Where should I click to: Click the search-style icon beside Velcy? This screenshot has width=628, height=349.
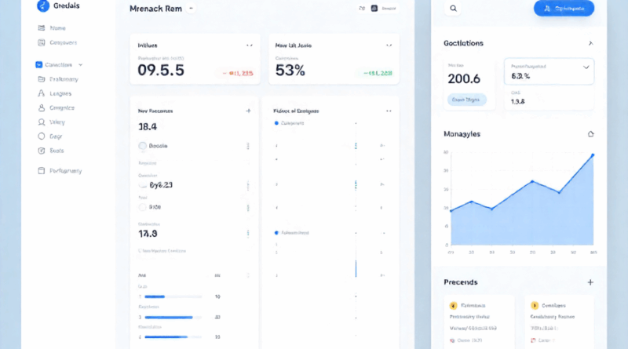[41, 122]
